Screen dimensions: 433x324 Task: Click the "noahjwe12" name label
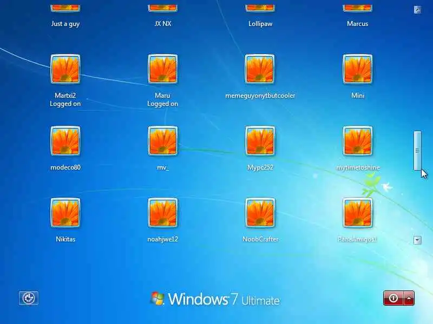tap(163, 239)
